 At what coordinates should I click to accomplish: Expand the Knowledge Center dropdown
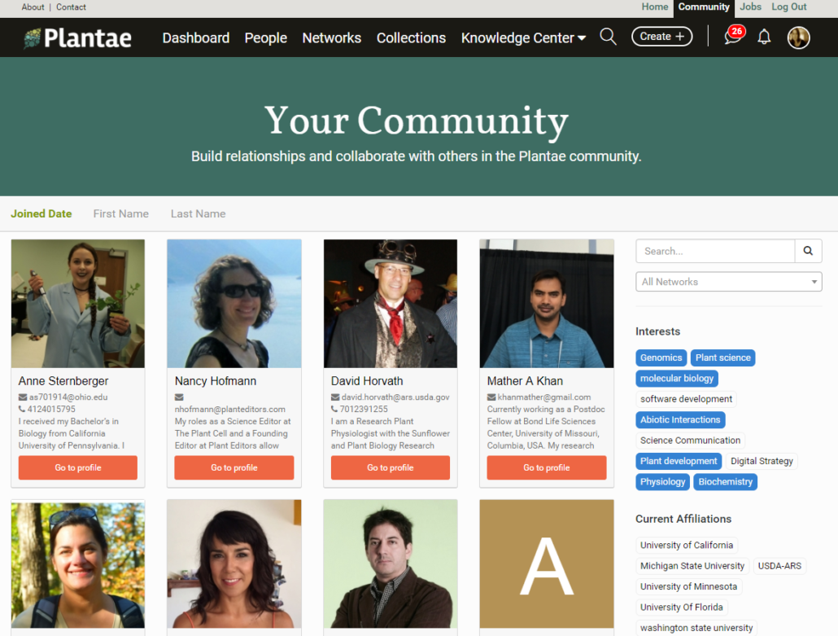tap(523, 38)
